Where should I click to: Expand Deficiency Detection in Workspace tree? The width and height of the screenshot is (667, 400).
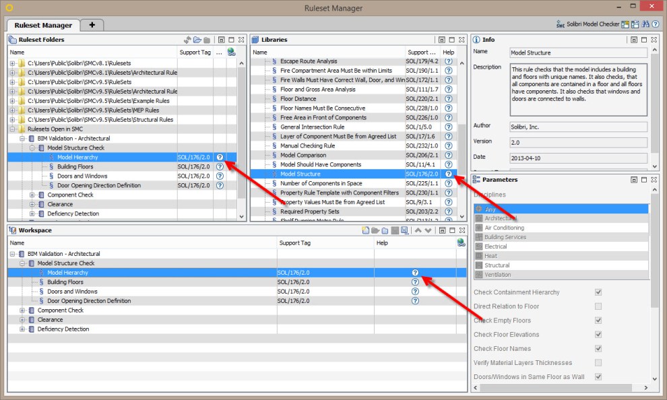pyautogui.click(x=23, y=329)
